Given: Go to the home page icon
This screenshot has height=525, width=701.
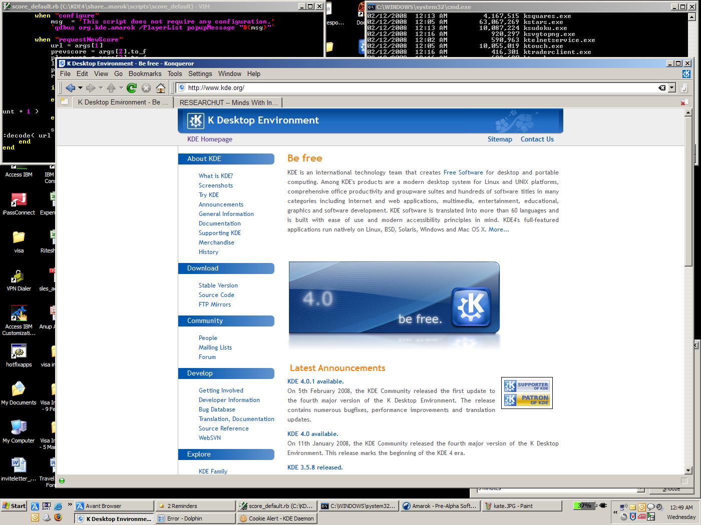Looking at the screenshot, I should click(161, 88).
